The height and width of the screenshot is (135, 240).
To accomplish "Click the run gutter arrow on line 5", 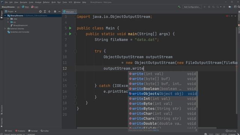I will (x=70, y=28).
